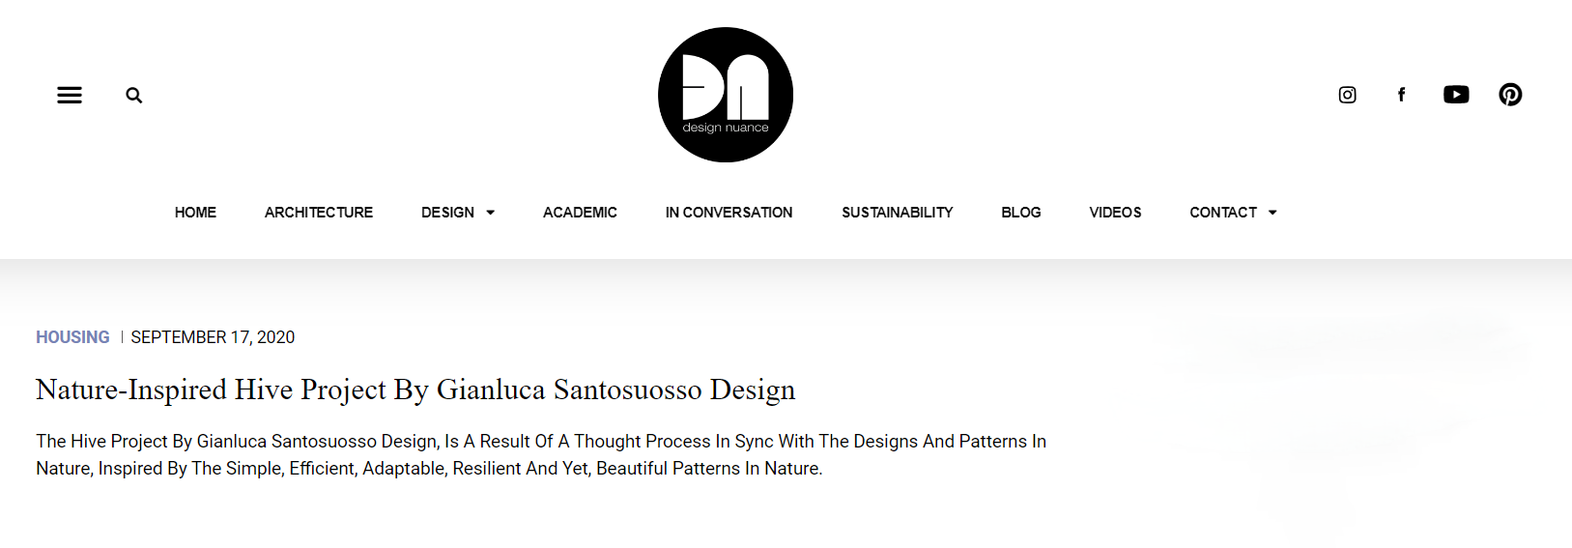The width and height of the screenshot is (1572, 548).
Task: Open the Pinterest social icon
Action: coord(1510,95)
